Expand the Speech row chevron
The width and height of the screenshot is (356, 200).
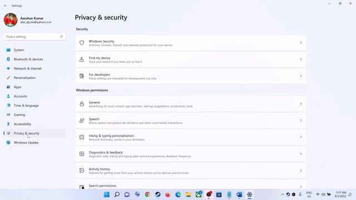pos(301,121)
